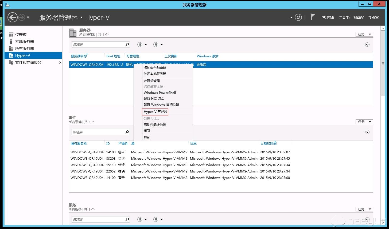Open the 管理(M) menu
This screenshot has height=229, width=389.
pyautogui.click(x=328, y=18)
